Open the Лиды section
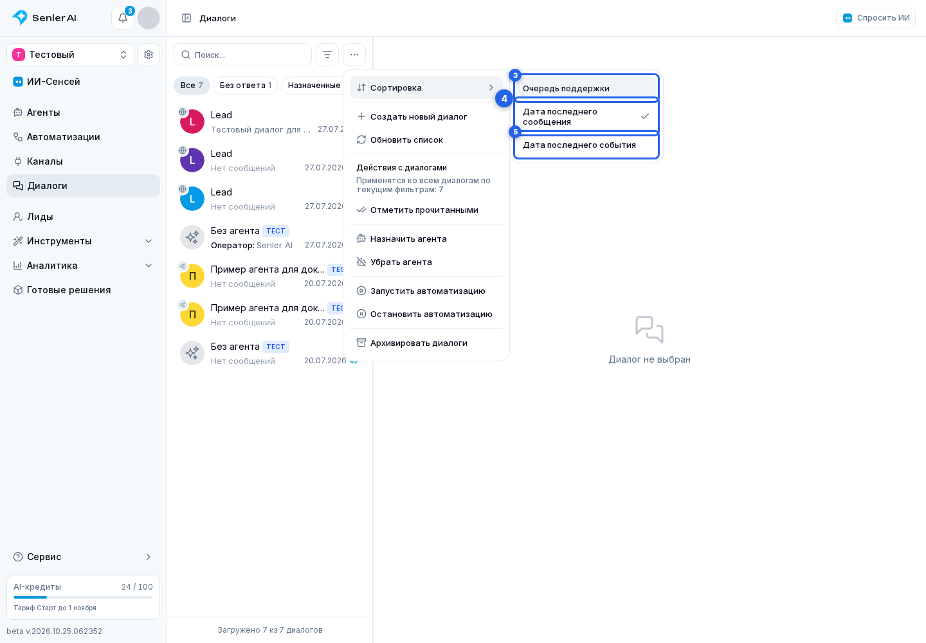The height and width of the screenshot is (643, 926). [83, 217]
